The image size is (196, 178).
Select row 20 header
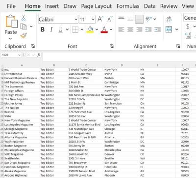2,103
